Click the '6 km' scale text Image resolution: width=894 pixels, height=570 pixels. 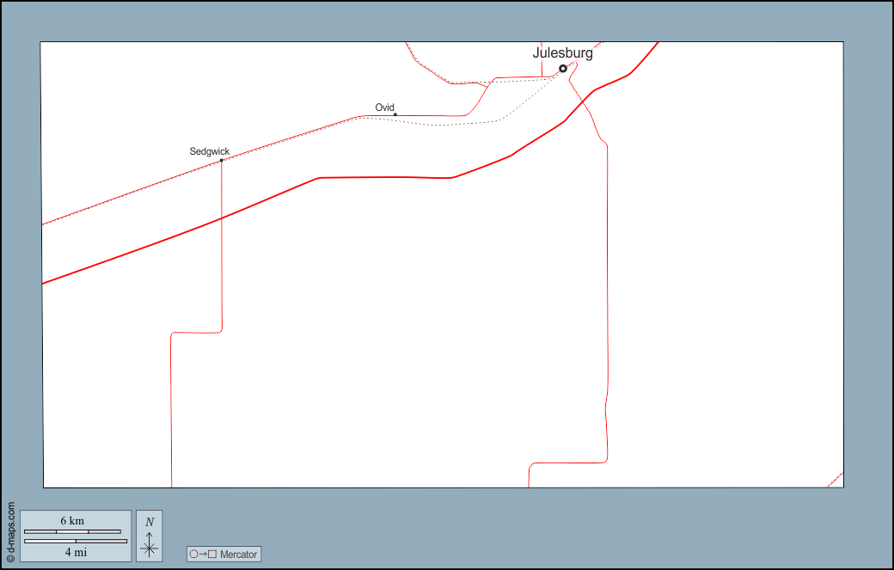[x=72, y=521]
